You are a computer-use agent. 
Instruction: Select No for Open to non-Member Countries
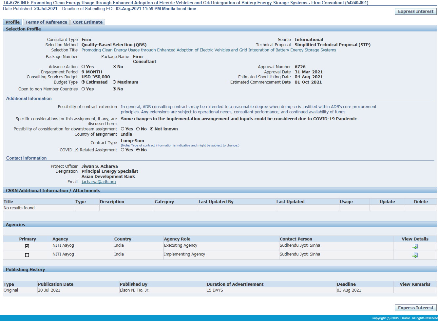114,89
